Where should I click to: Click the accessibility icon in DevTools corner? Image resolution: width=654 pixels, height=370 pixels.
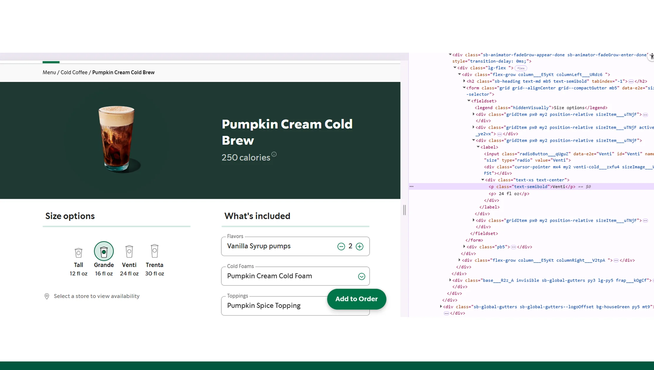coord(651,57)
